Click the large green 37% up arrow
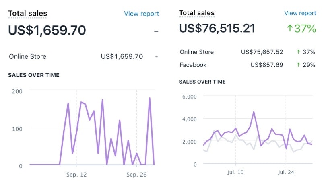 click(x=291, y=29)
